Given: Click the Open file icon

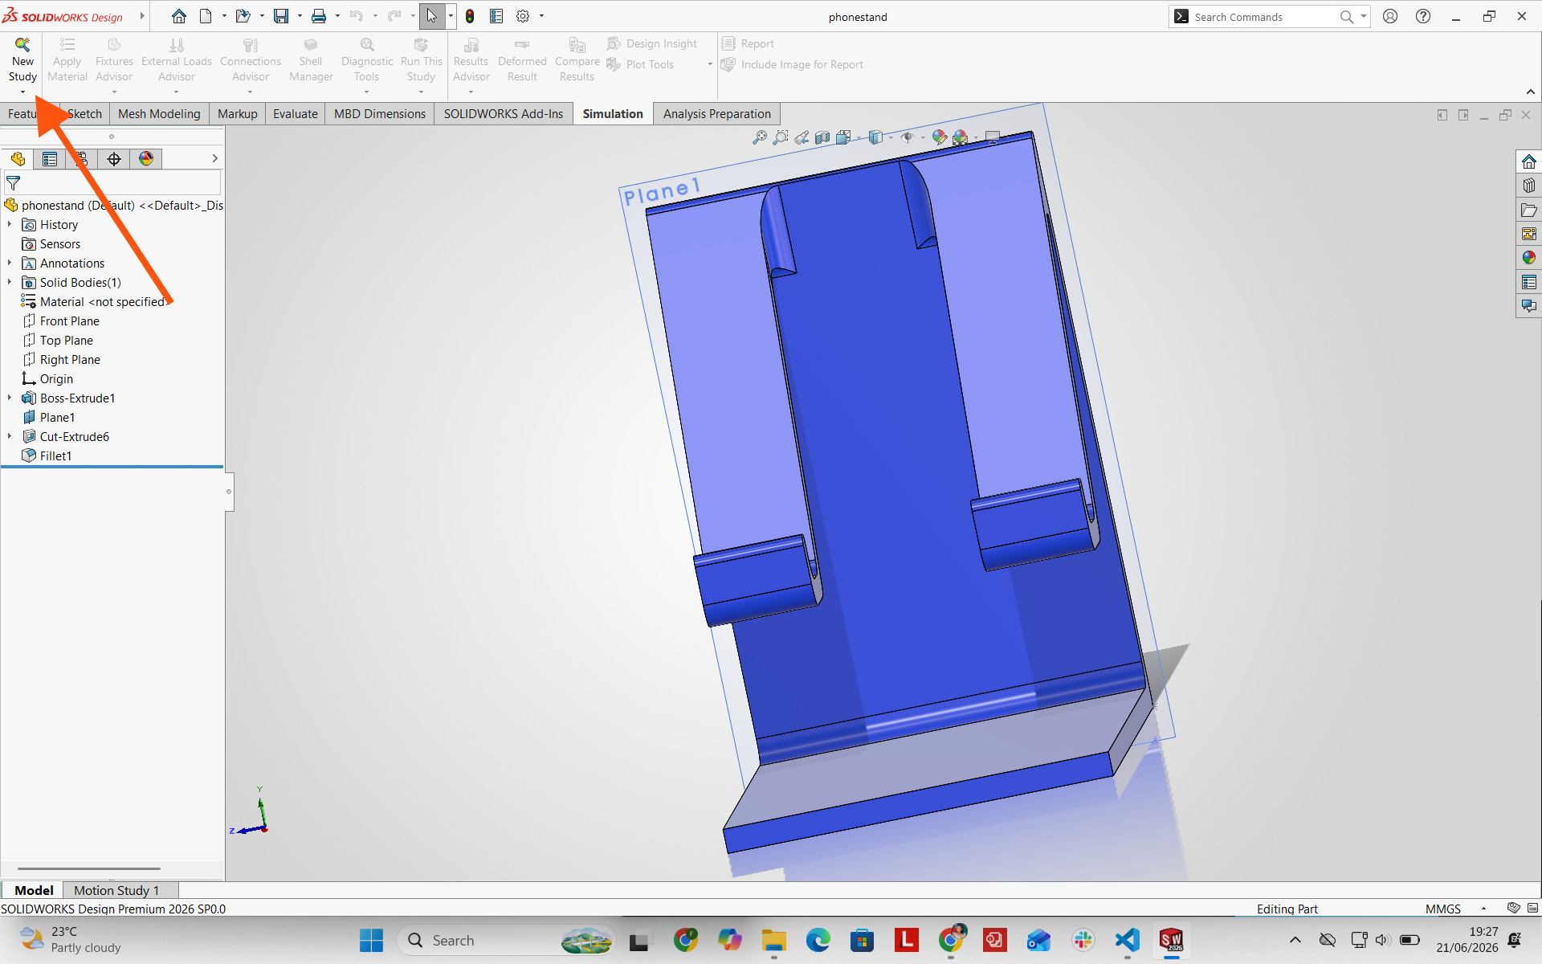Looking at the screenshot, I should tap(243, 16).
